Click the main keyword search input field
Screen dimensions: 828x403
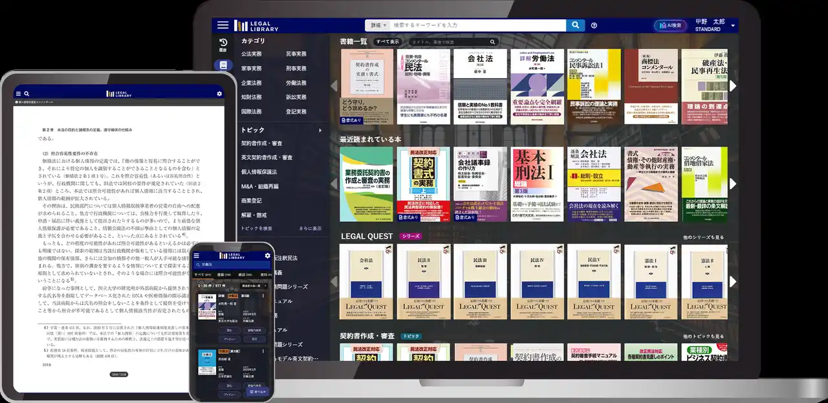tap(477, 25)
